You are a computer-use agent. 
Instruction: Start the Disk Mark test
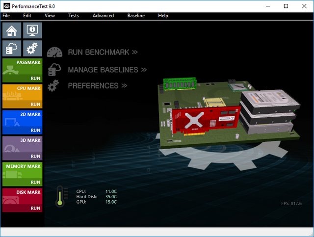[35, 208]
